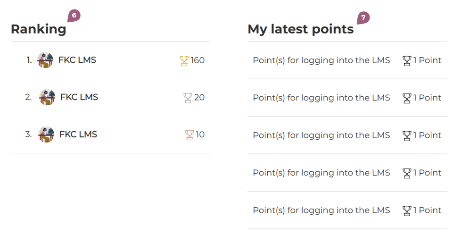The width and height of the screenshot is (461, 252).
Task: Click the 160 points score in ranking
Action: (198, 60)
